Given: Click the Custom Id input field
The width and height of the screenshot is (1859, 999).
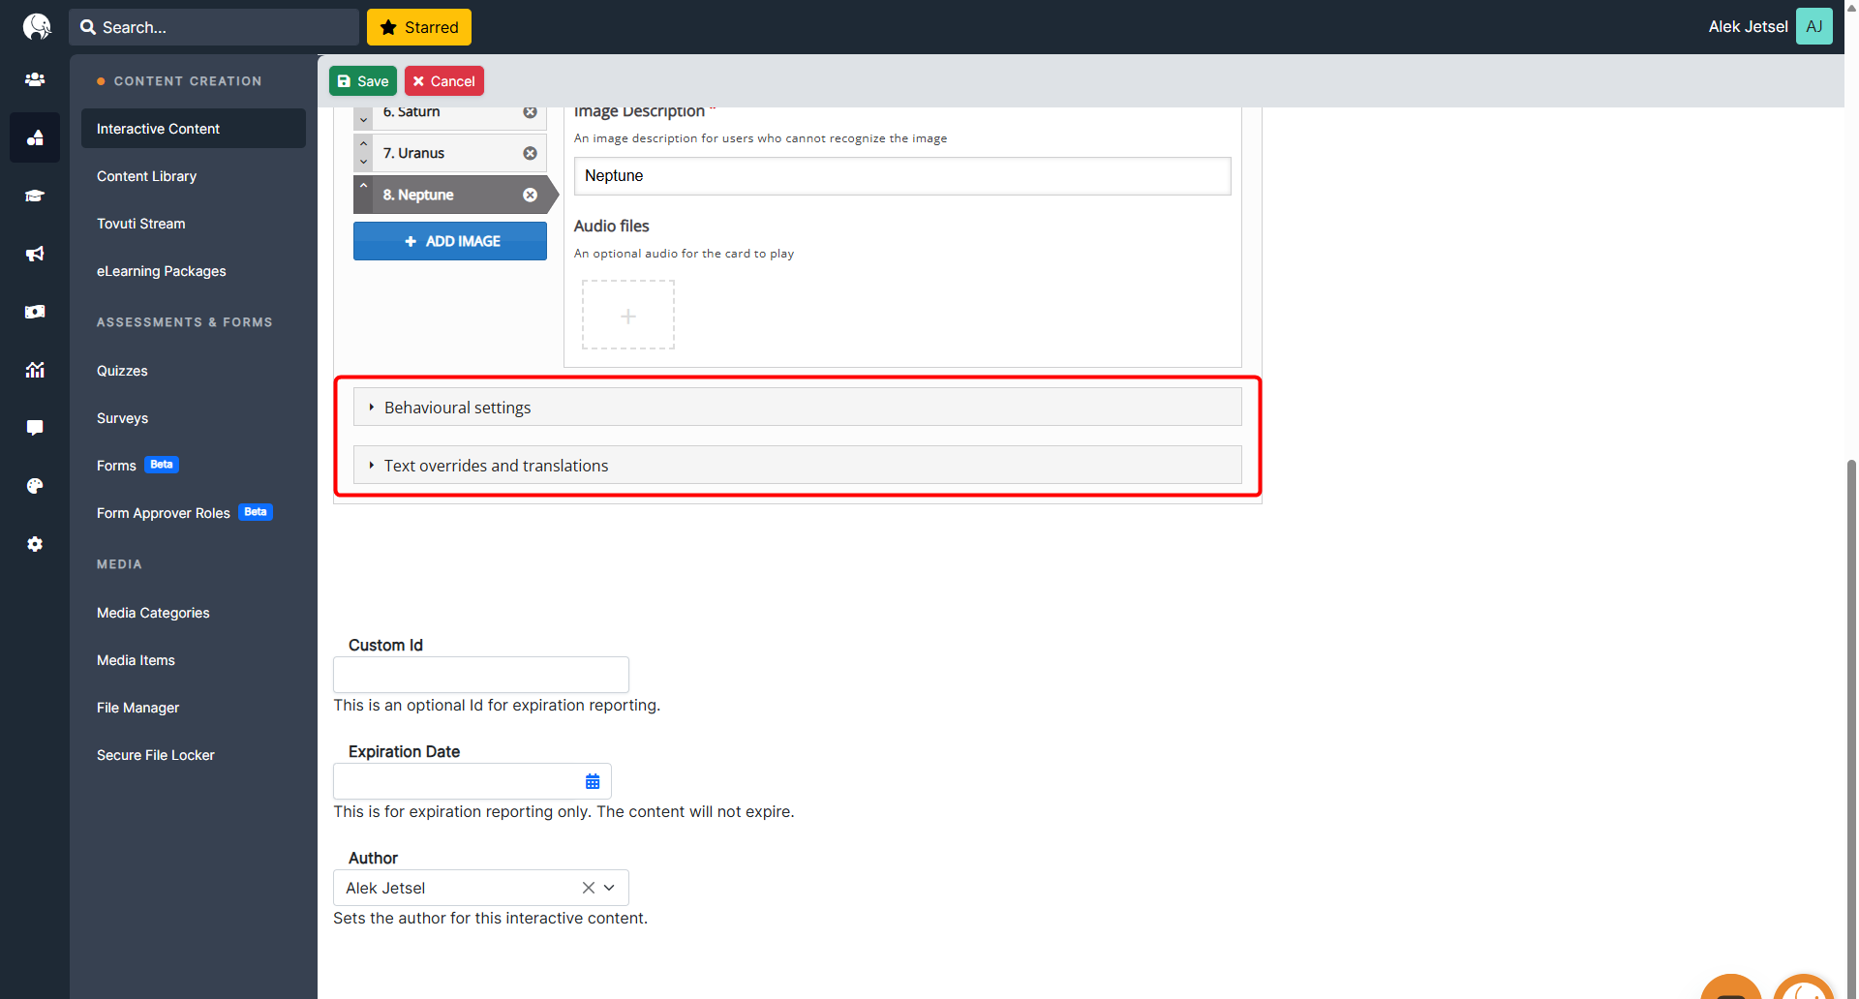Looking at the screenshot, I should point(480,675).
